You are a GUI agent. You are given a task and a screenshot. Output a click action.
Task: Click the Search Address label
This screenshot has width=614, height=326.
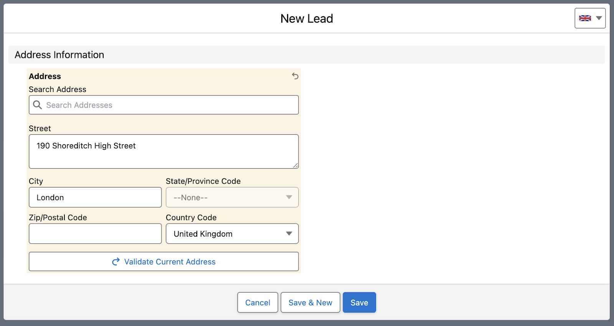[x=58, y=89]
